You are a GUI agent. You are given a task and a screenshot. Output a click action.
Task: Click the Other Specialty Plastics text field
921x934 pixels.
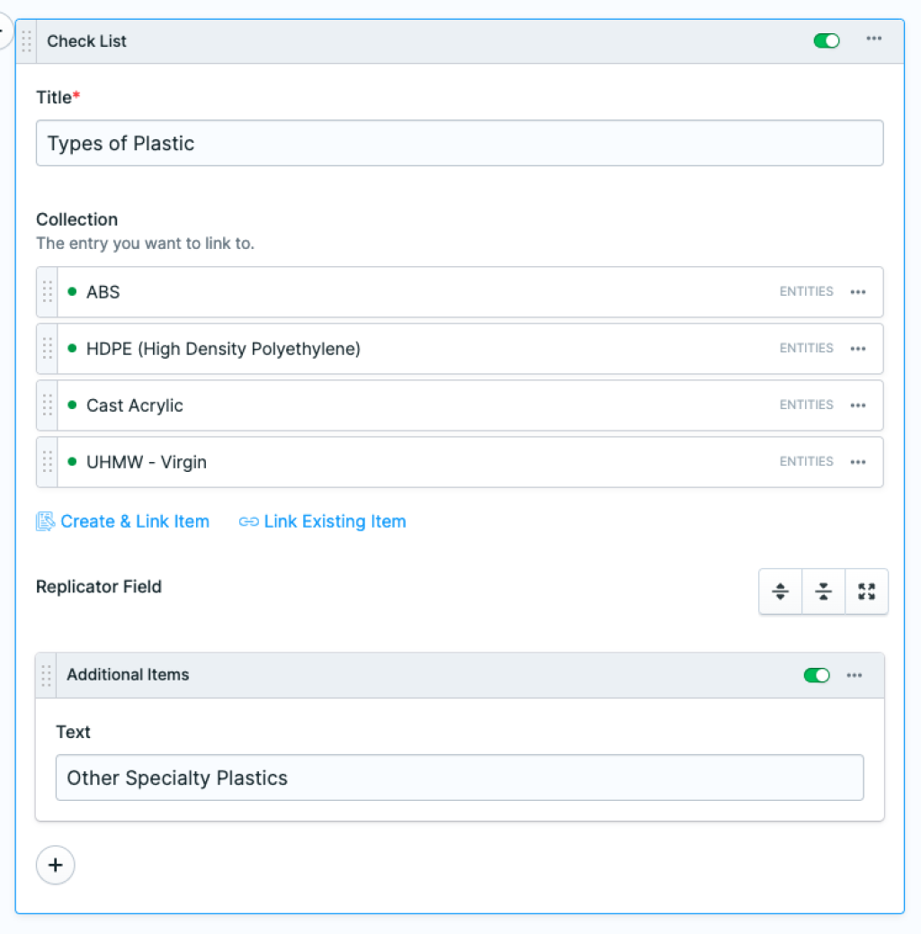460,778
